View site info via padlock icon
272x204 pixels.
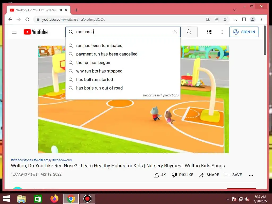point(38,19)
